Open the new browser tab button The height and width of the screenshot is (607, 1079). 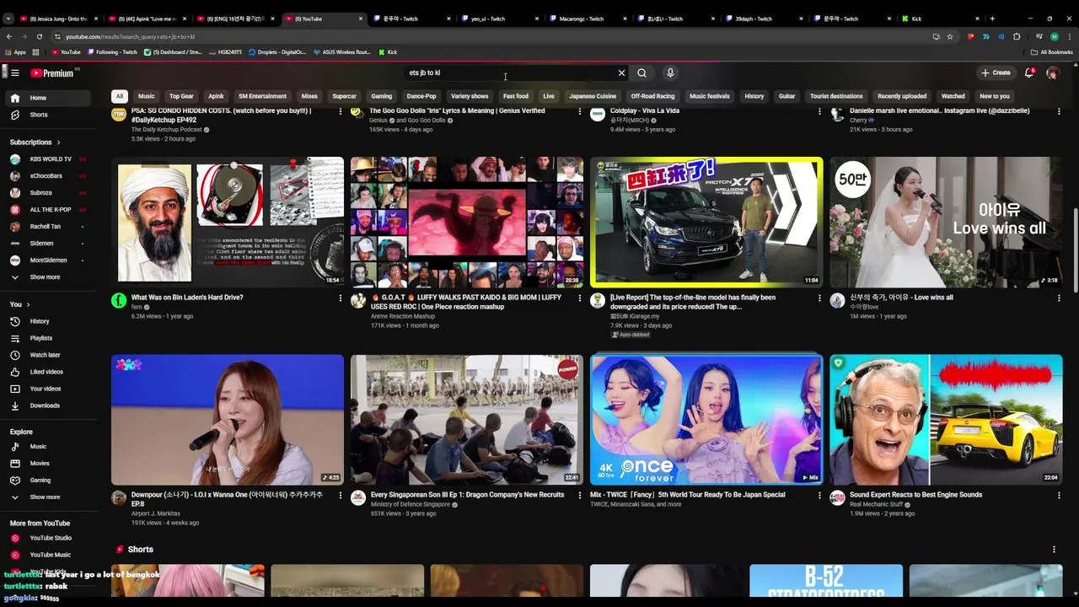[992, 19]
